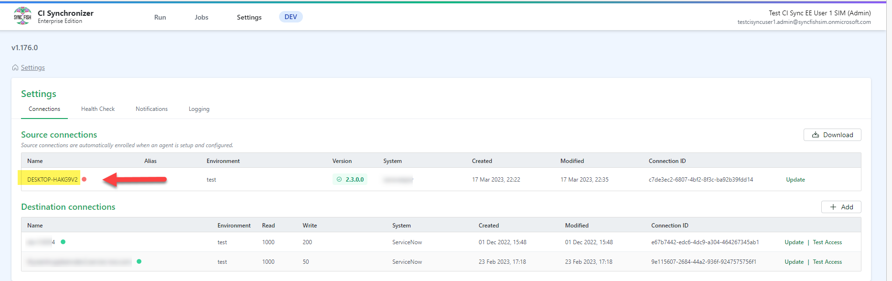Click the red status dot for DESKTOP-HAKG9V2
Image resolution: width=892 pixels, height=281 pixels.
[x=84, y=179]
